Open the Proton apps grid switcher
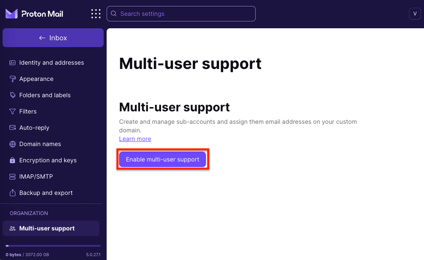The width and height of the screenshot is (424, 260). click(x=96, y=13)
